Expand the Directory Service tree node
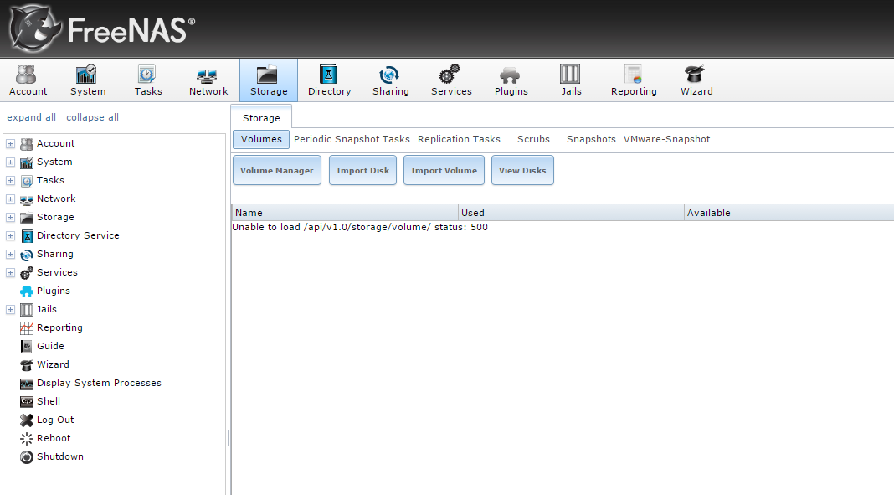This screenshot has width=894, height=495. tap(10, 235)
